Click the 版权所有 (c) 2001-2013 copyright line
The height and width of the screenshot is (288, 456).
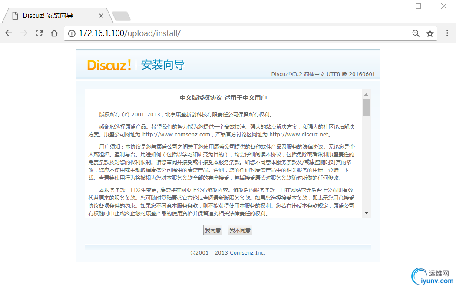(186, 115)
